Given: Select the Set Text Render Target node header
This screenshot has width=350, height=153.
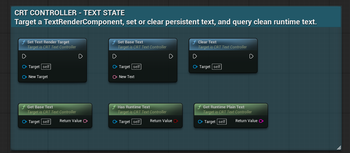Looking at the screenshot, I should pos(52,44).
